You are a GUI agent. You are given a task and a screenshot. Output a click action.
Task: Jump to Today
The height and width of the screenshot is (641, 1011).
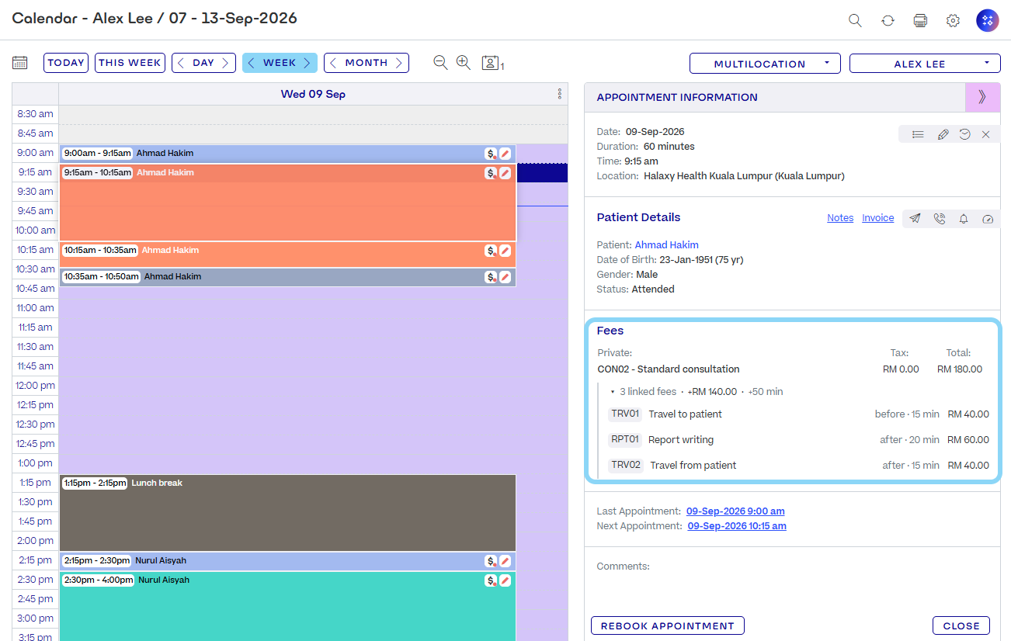[66, 63]
